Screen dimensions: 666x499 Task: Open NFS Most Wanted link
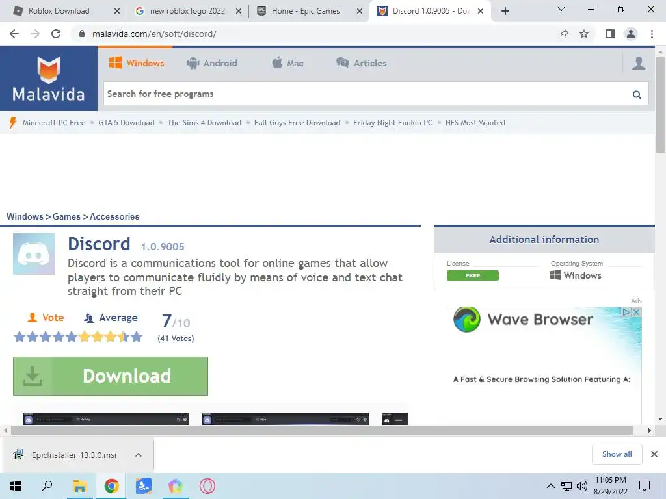475,123
